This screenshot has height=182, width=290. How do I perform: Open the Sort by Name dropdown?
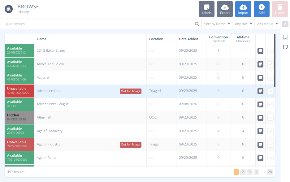217,24
